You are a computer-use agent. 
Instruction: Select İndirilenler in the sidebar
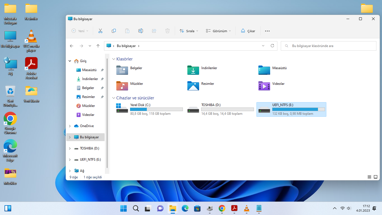pos(90,79)
